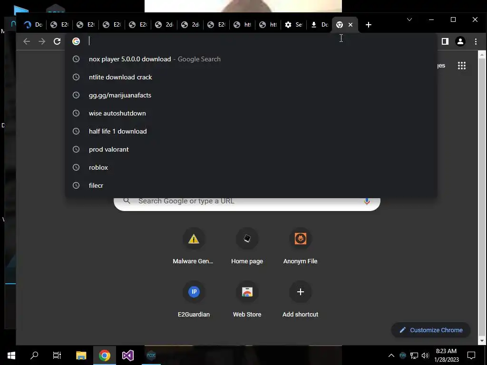The image size is (487, 365).
Task: Open the Windows Start menu
Action: coord(11,355)
